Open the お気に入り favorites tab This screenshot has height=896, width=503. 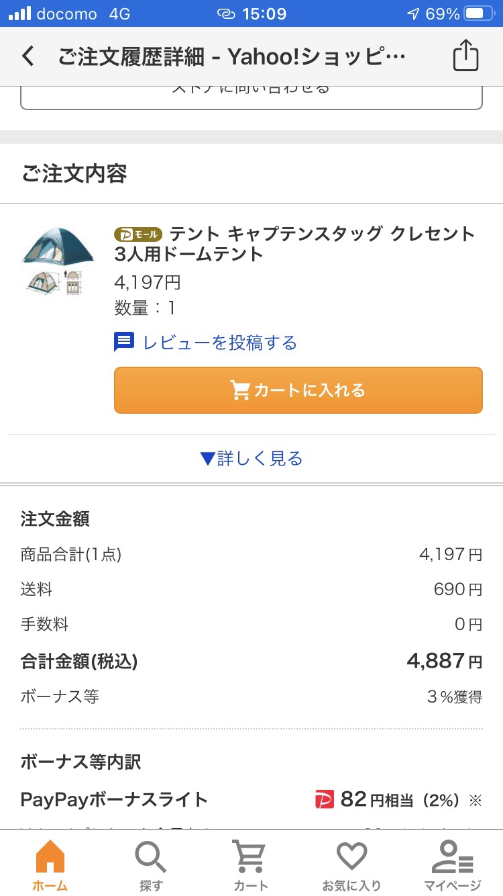(x=351, y=865)
